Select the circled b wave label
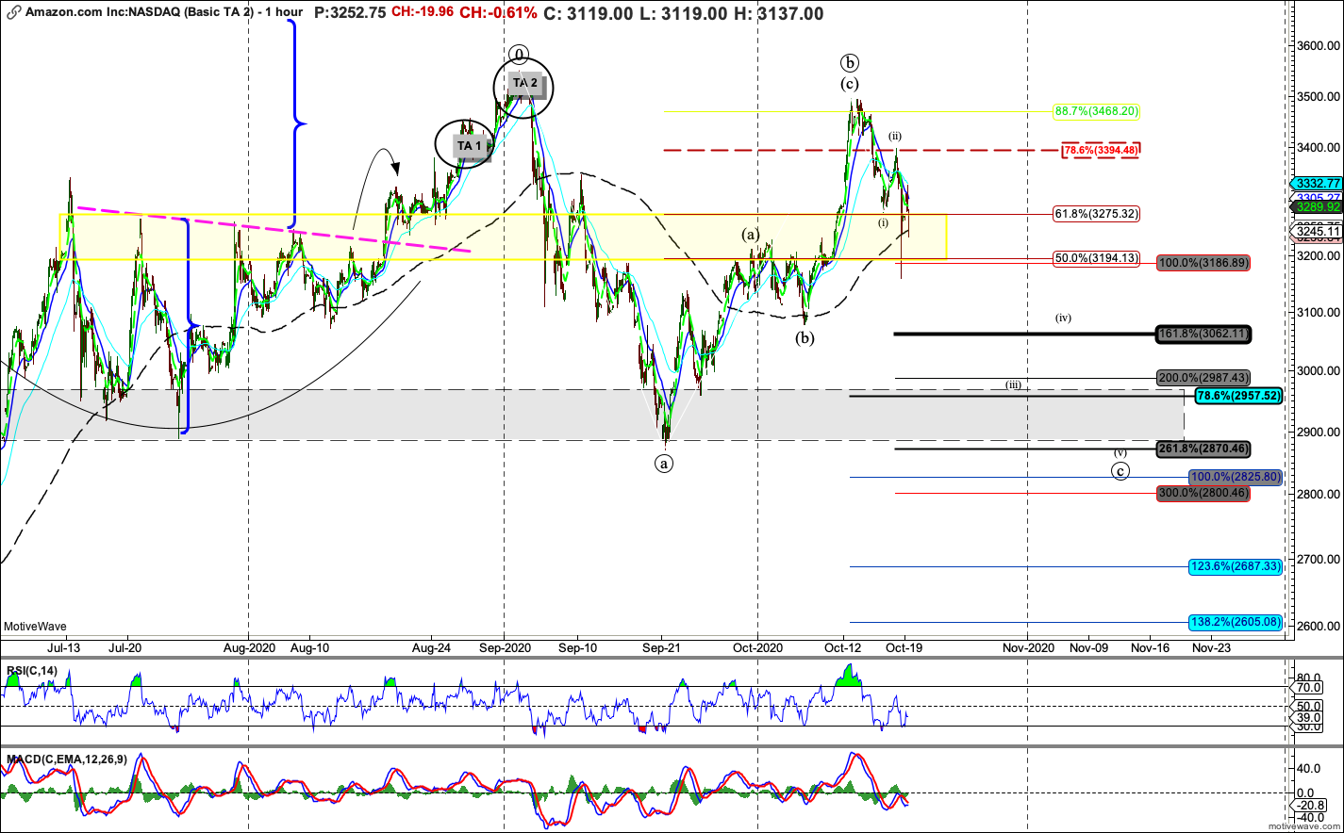Screen dimensions: 1344x833 click(850, 63)
